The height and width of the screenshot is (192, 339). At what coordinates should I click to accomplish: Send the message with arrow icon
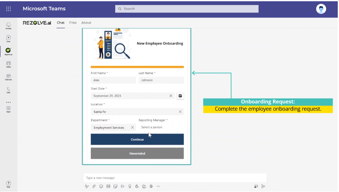pos(263,186)
